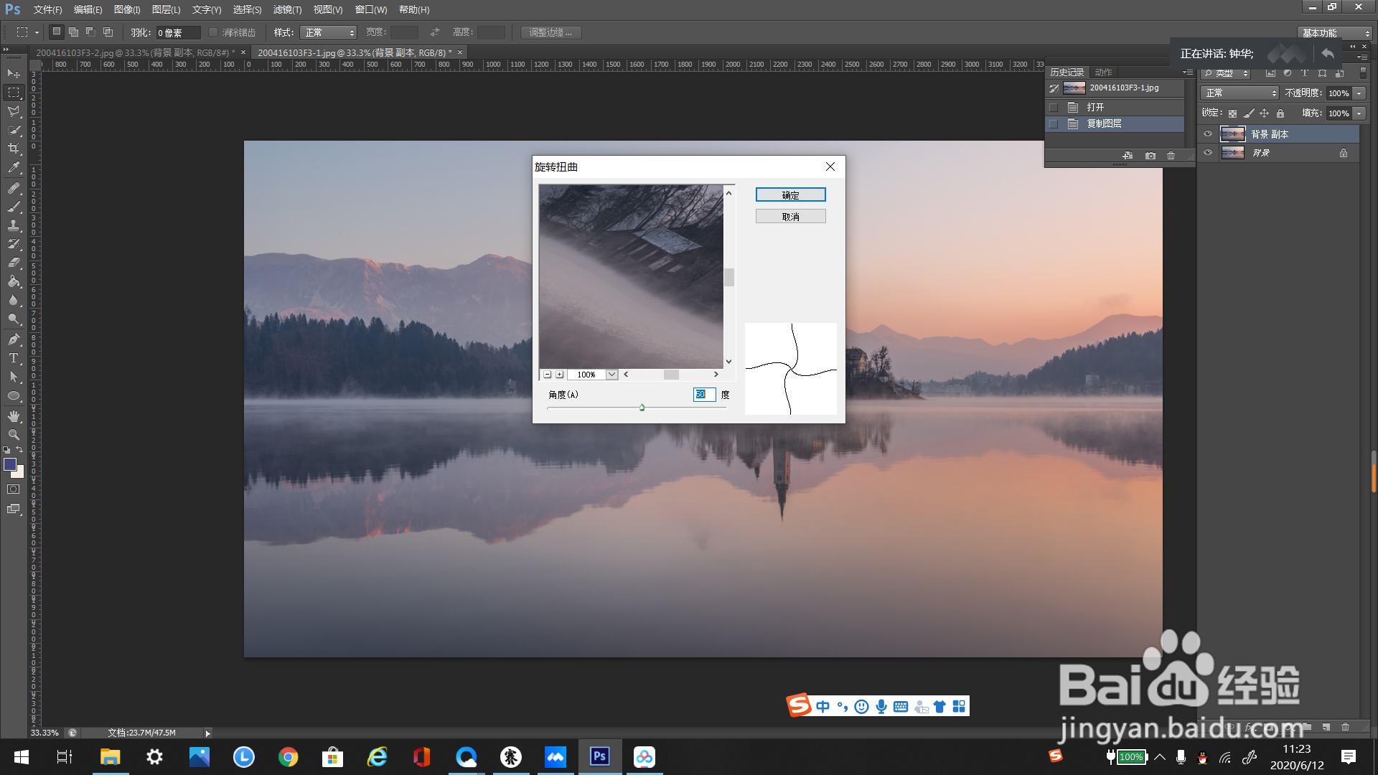Click zoom-in plus button in filter preview
Image resolution: width=1378 pixels, height=775 pixels.
click(x=560, y=375)
